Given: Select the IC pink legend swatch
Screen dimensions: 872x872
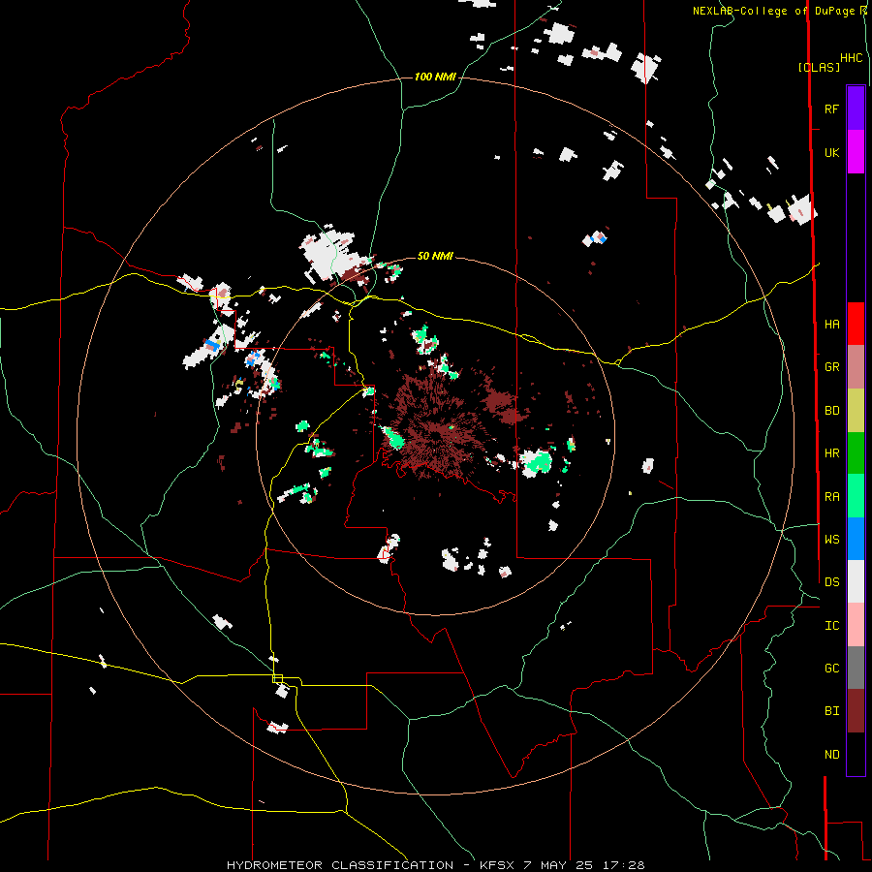Looking at the screenshot, I should pyautogui.click(x=856, y=625).
